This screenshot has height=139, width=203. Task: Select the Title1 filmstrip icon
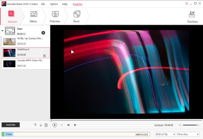[x=10, y=31]
